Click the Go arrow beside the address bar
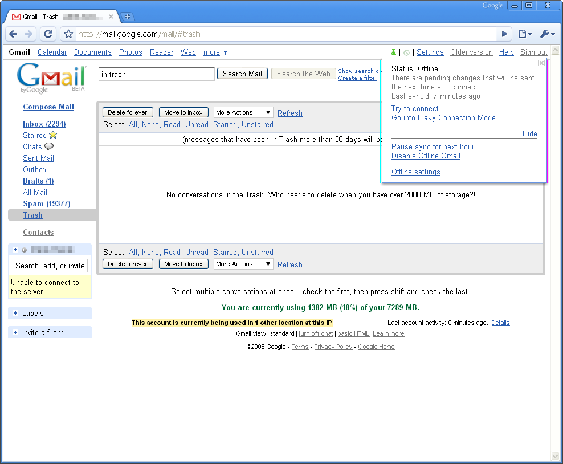This screenshot has width=563, height=464. [504, 34]
